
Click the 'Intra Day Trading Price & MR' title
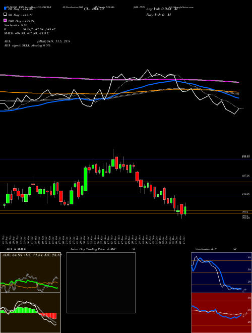[93, 249]
